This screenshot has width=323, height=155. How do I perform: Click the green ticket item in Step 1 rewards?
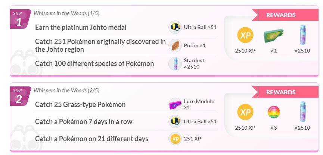[273, 35]
